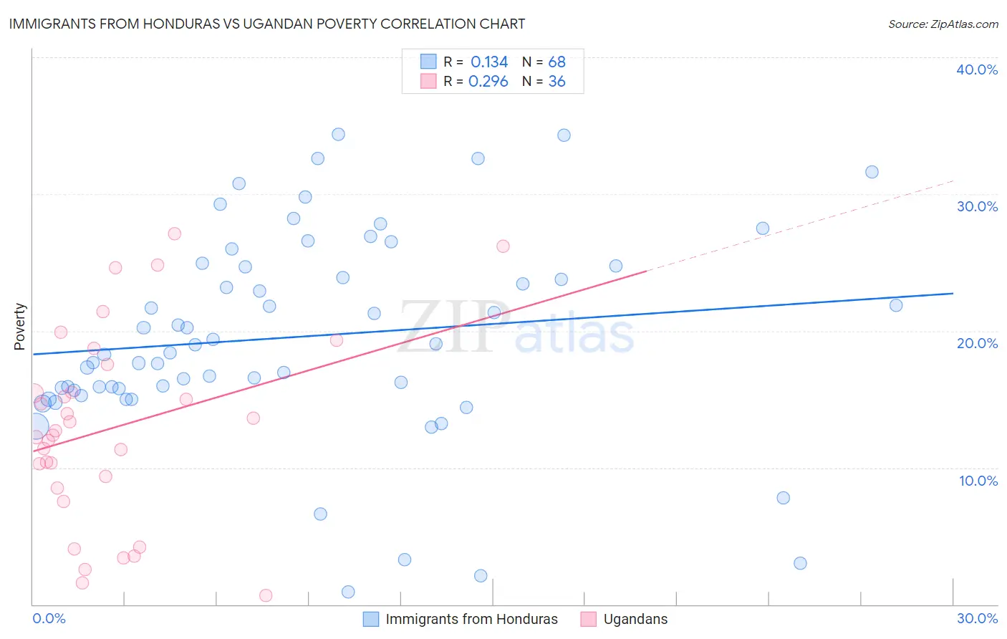Viewport: 1007px width, 639px height.
Task: Click the N = 36 value
Action: (x=544, y=81)
